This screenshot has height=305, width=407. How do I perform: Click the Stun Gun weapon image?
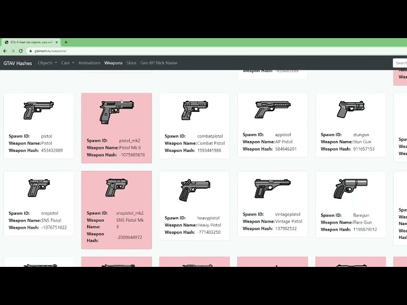click(350, 109)
